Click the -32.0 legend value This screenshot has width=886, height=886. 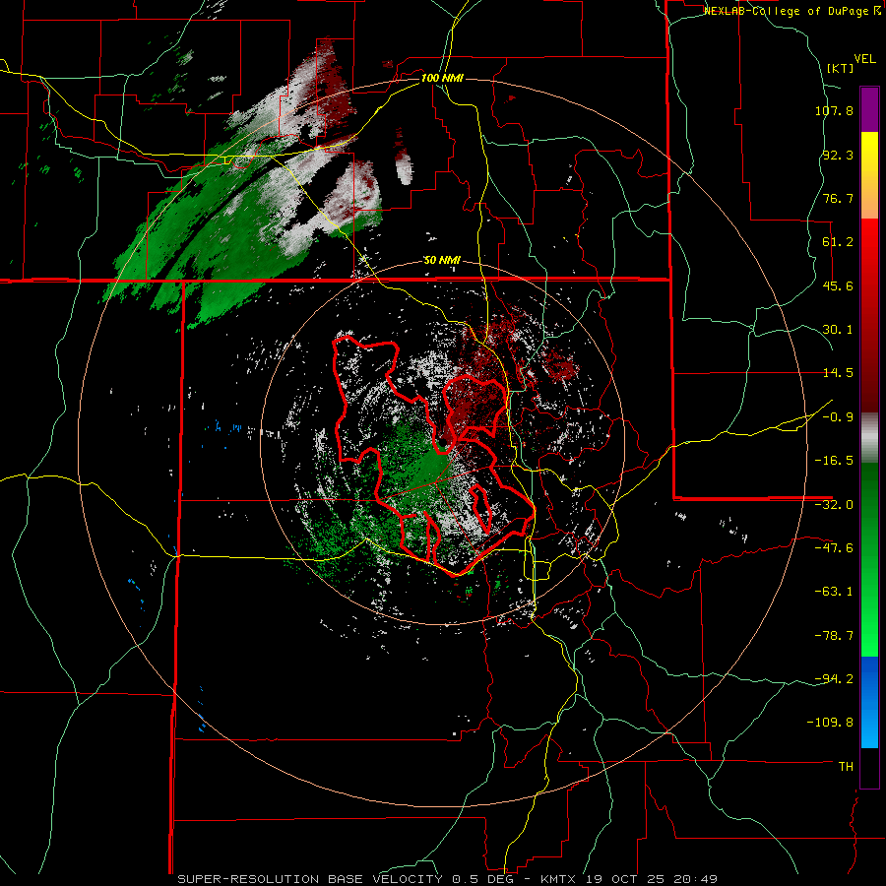click(x=834, y=505)
